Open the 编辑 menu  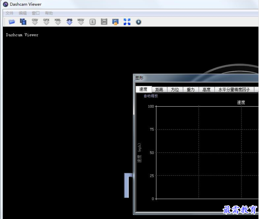tap(23, 13)
